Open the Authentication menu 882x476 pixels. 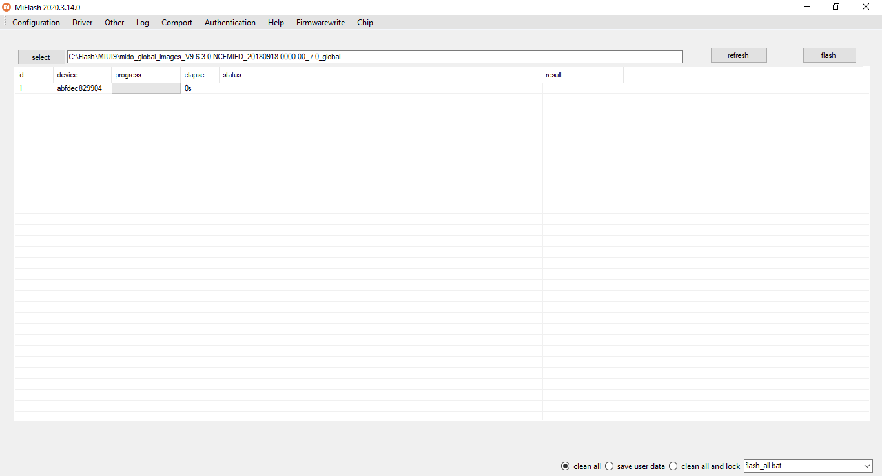(x=230, y=23)
